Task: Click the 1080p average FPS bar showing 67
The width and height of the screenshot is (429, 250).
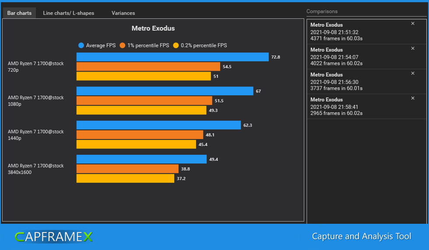Action: coord(165,91)
